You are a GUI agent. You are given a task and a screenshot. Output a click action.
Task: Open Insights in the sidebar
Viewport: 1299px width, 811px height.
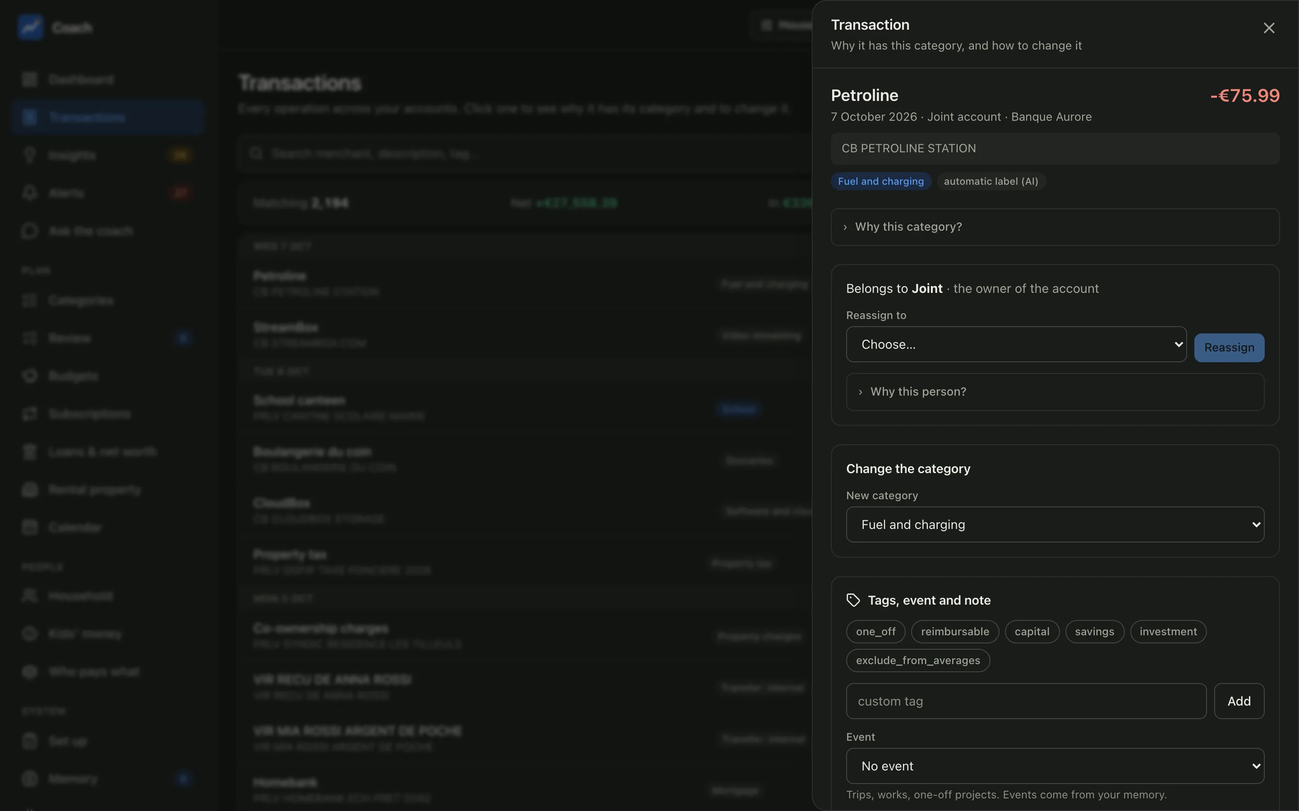107,155
